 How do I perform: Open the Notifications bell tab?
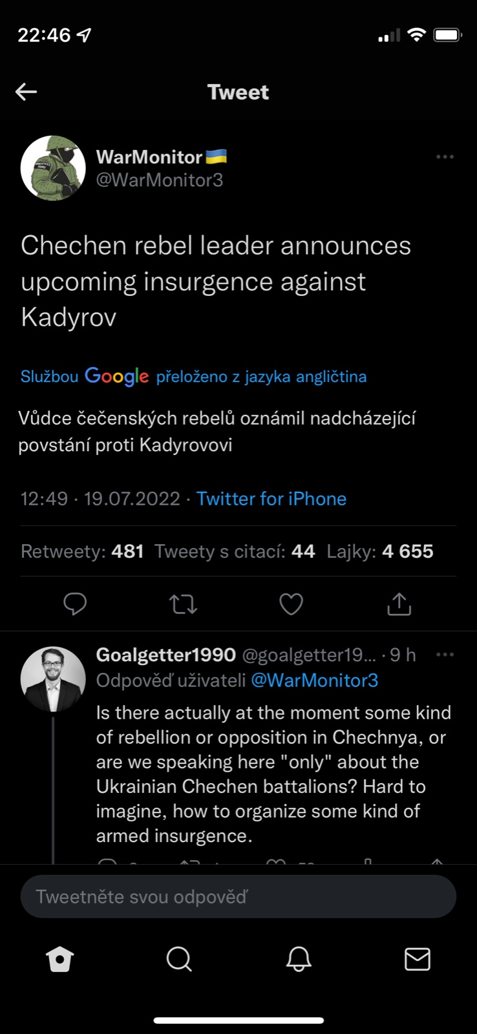tap(299, 959)
